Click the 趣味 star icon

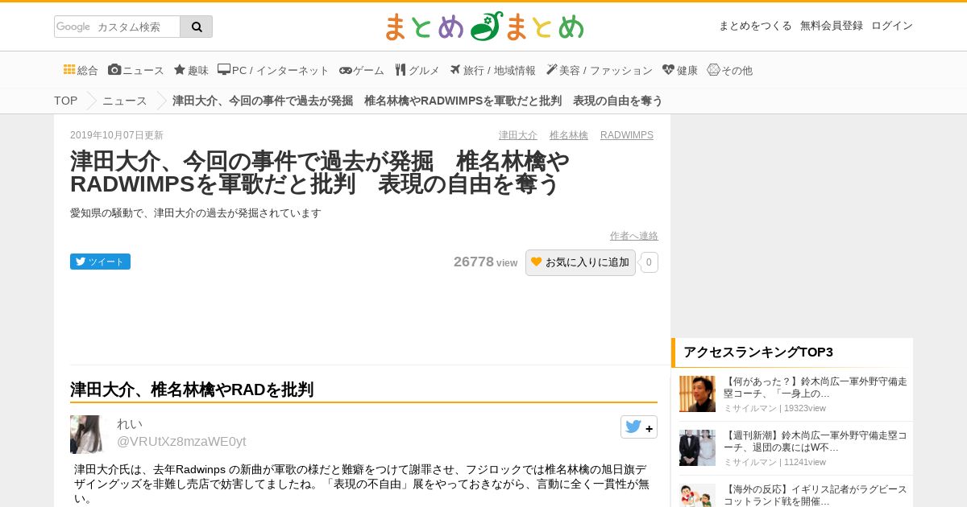180,69
